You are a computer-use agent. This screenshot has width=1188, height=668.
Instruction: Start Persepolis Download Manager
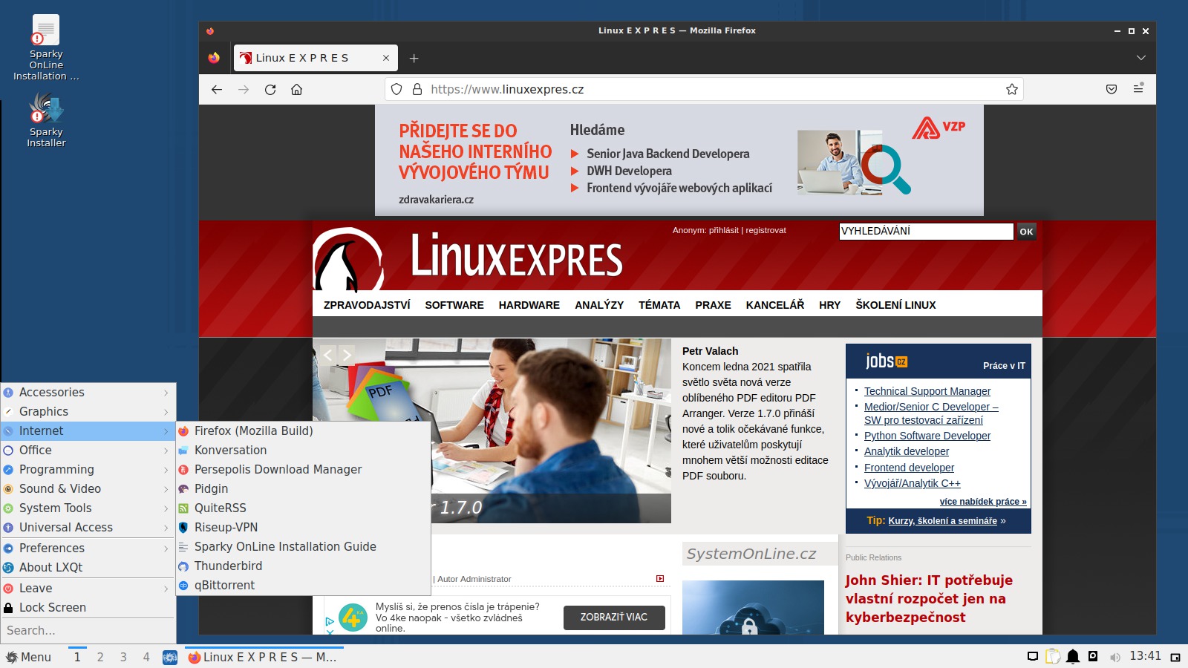tap(303, 469)
